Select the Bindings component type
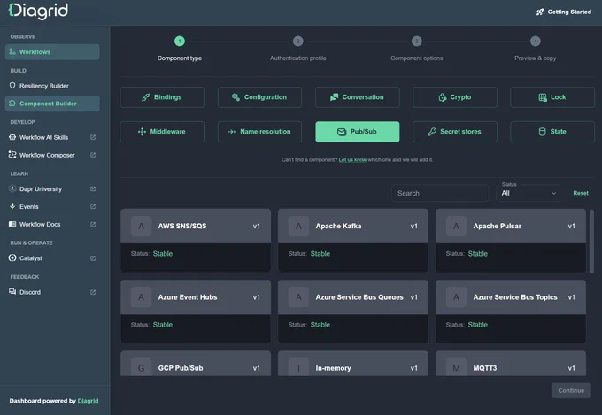The height and width of the screenshot is (415, 602). 162,97
